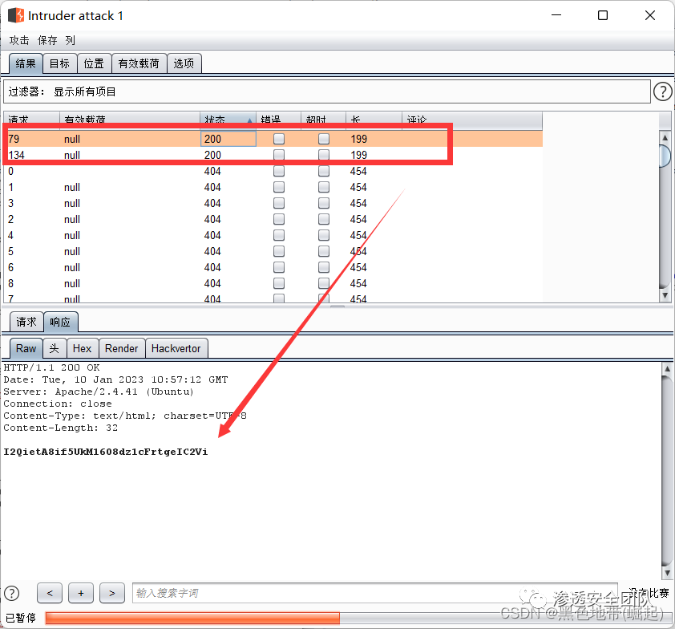Click results table scrollbar down arrow
675x629 pixels.
point(665,295)
